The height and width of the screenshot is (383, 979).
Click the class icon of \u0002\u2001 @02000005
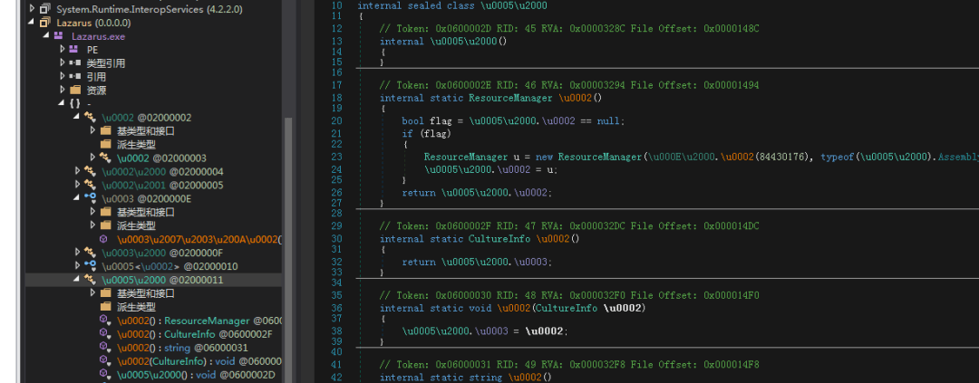(x=91, y=186)
